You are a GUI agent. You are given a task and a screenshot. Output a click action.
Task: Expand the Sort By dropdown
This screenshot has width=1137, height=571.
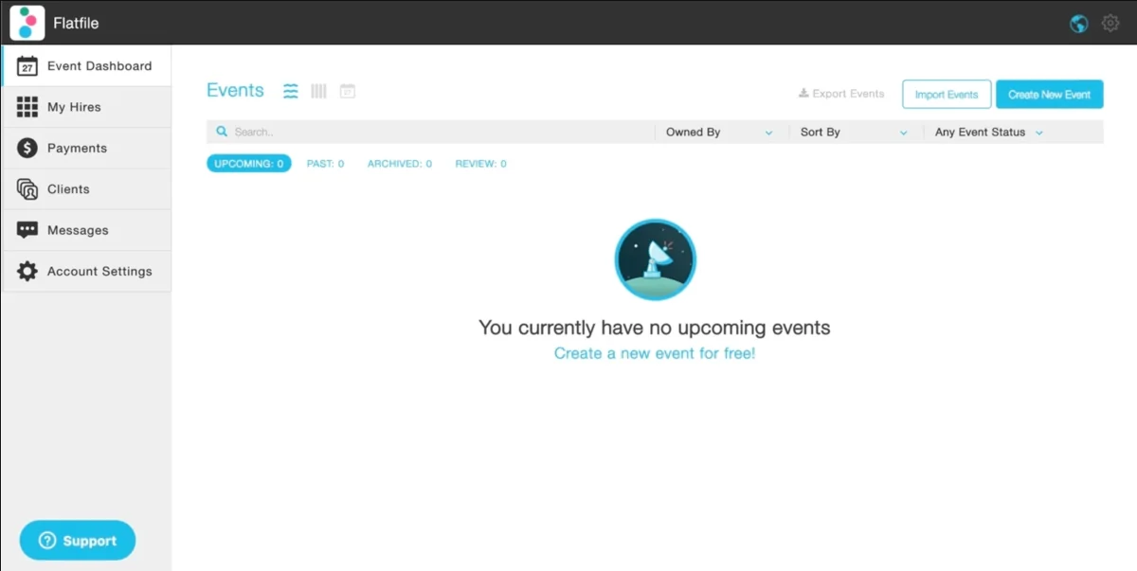click(x=853, y=132)
